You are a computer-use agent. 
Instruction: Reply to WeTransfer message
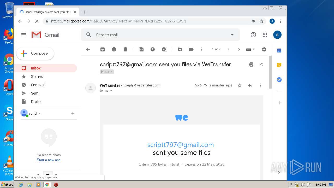click(x=250, y=85)
